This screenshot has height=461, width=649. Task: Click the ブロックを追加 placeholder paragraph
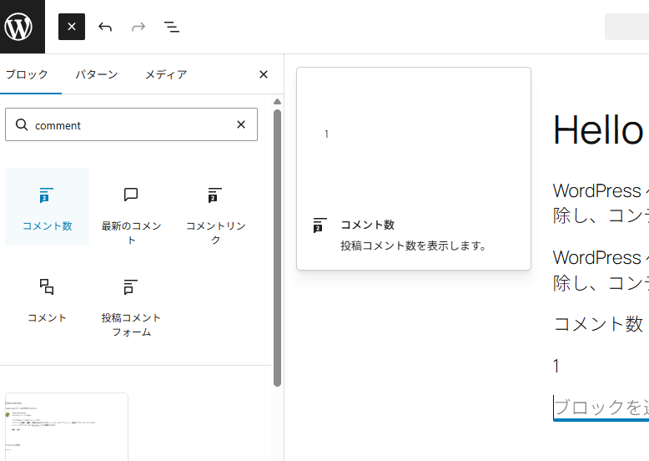click(601, 407)
